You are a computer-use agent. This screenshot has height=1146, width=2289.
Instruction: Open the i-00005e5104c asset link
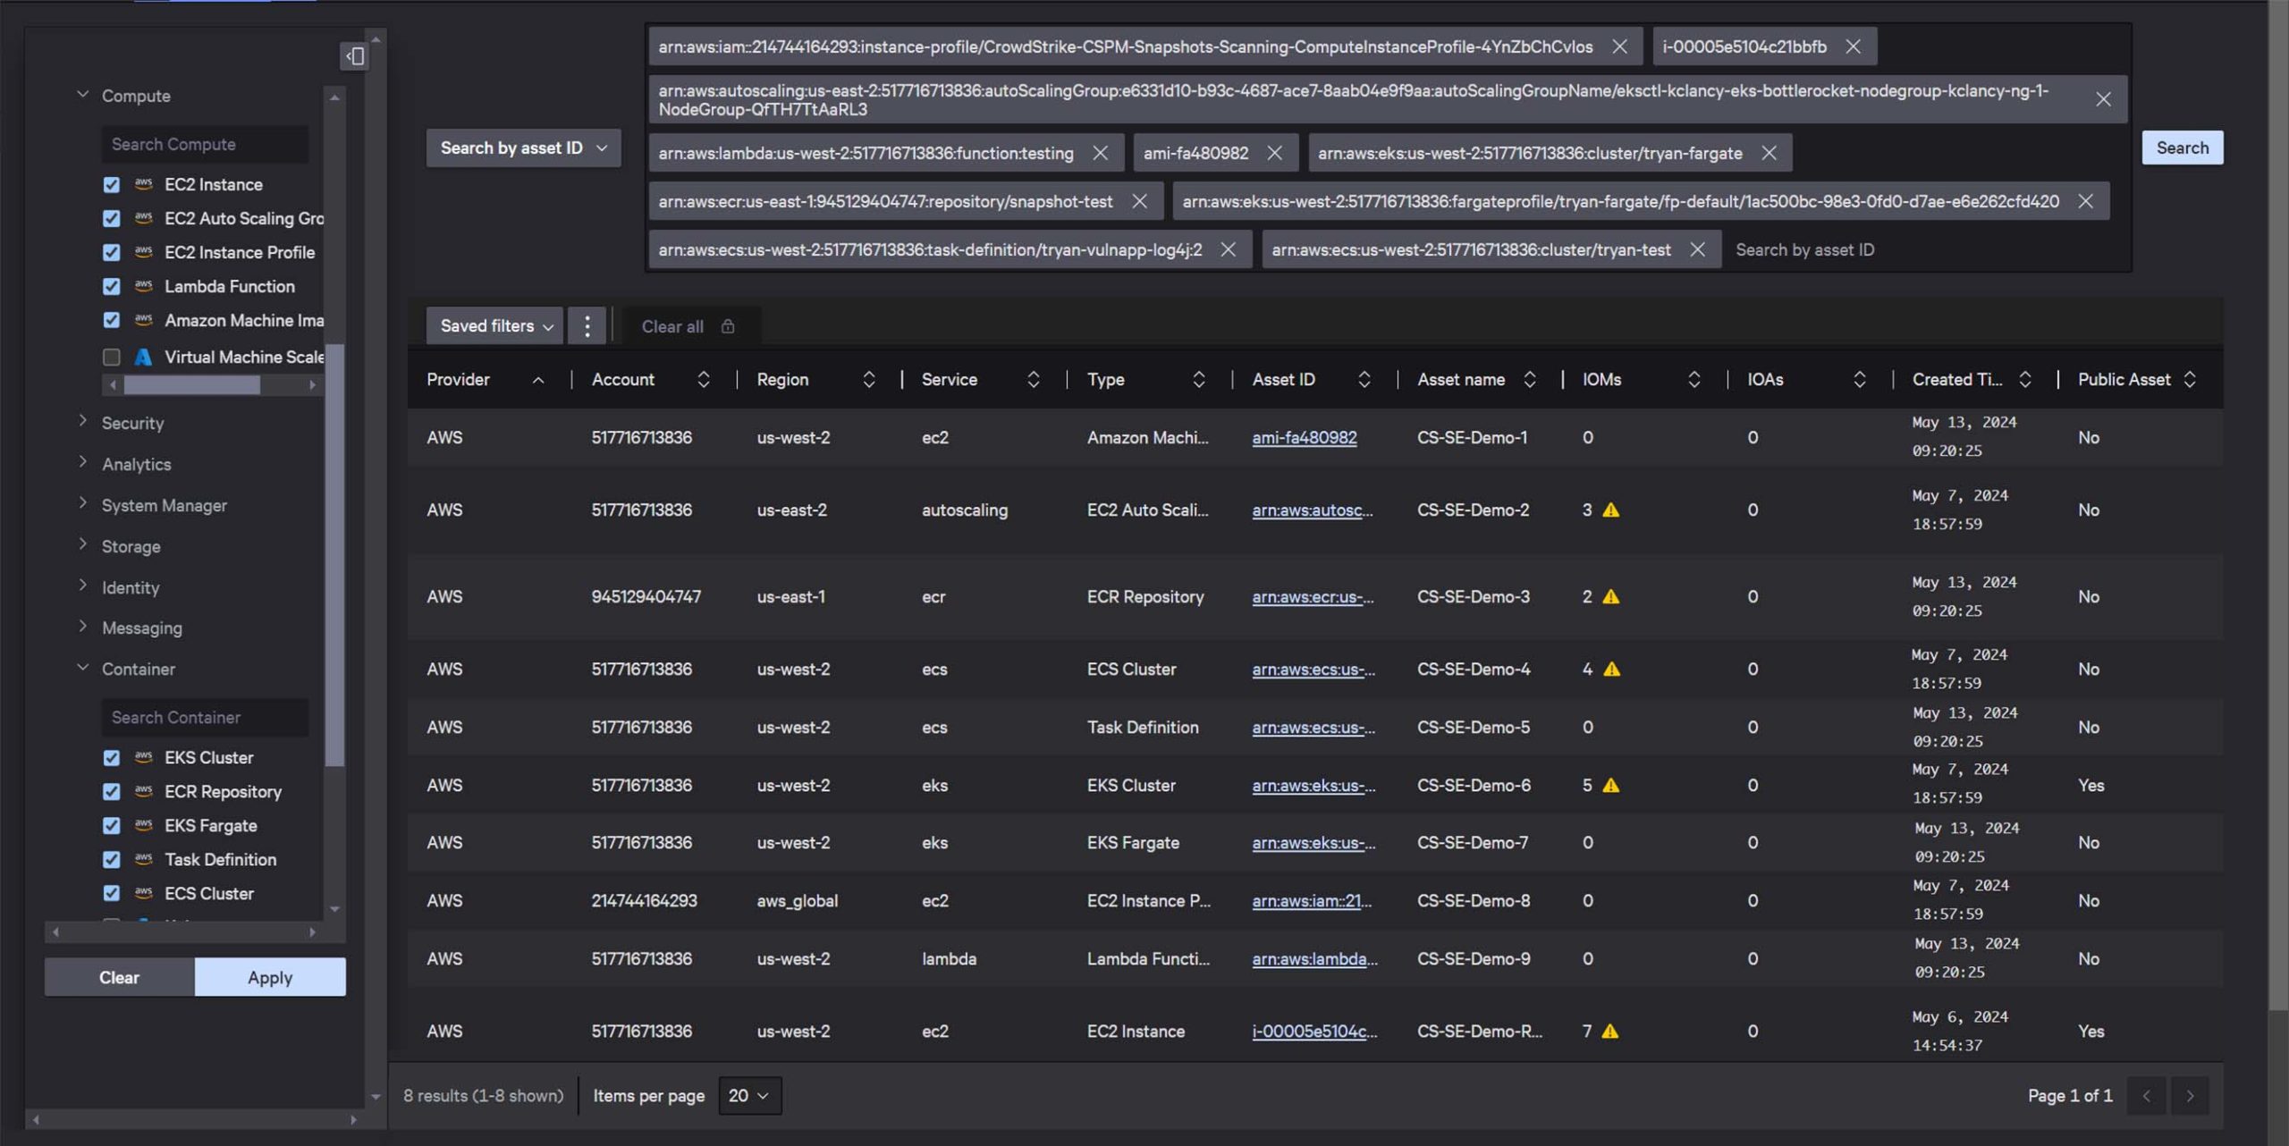click(1314, 1032)
